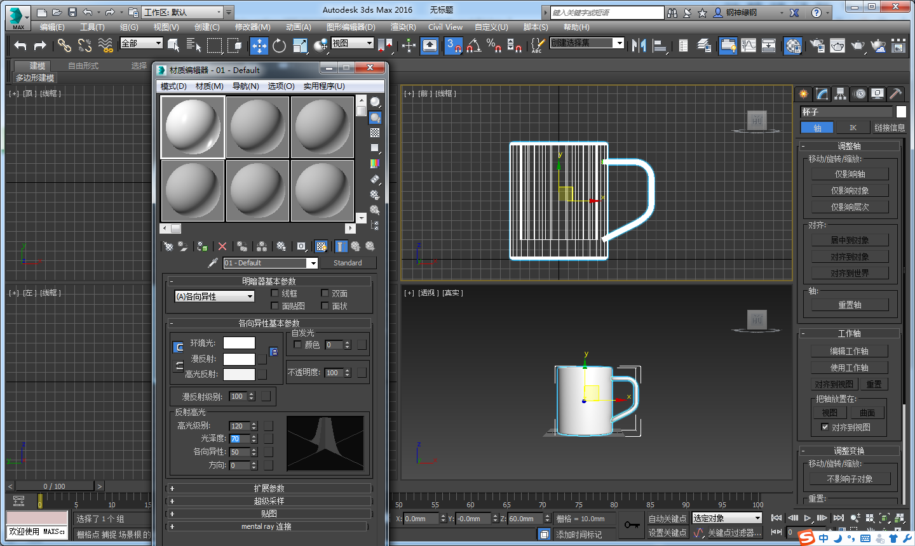Viewport: 915px width, 546px height.
Task: Select the Link tool icon
Action: [64, 45]
